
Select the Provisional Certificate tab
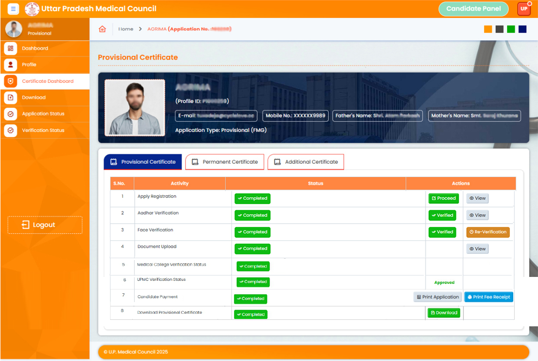tap(143, 162)
